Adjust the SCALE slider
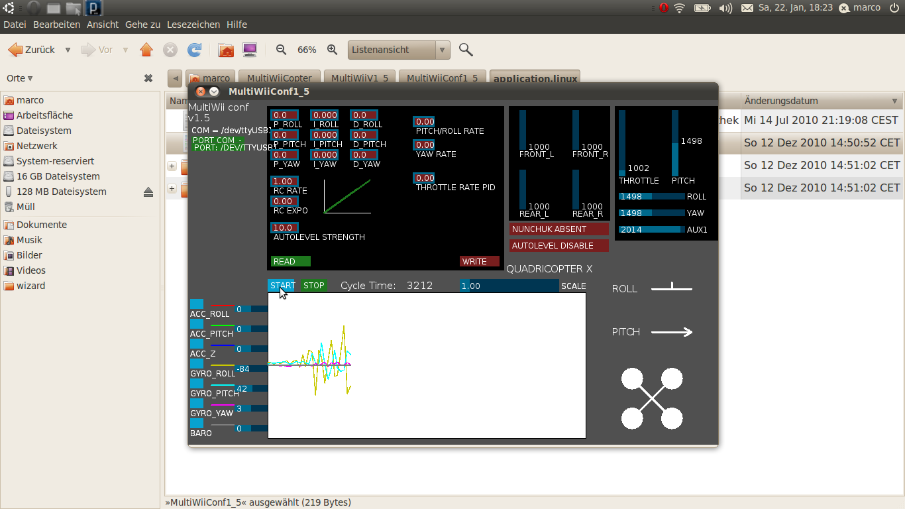 509,286
